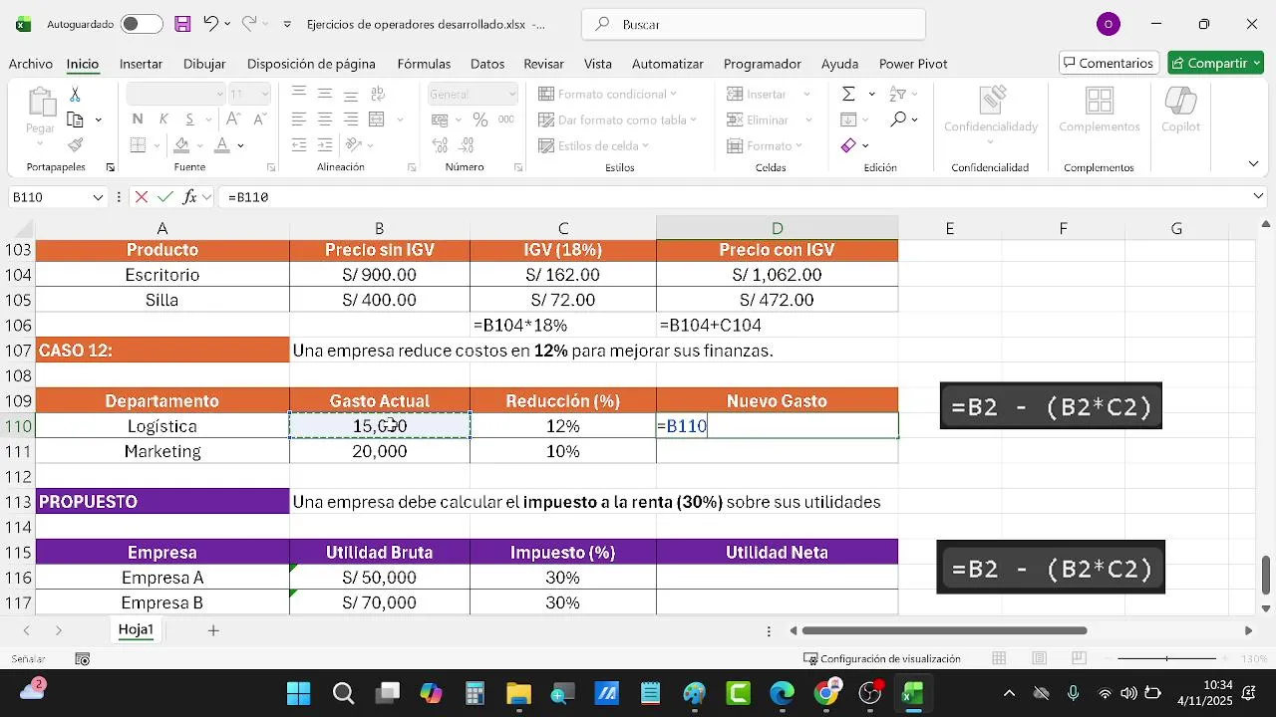Screen dimensions: 1276x717
Task: Open Customize Quick Access Toolbar dropdown
Action: 287,24
